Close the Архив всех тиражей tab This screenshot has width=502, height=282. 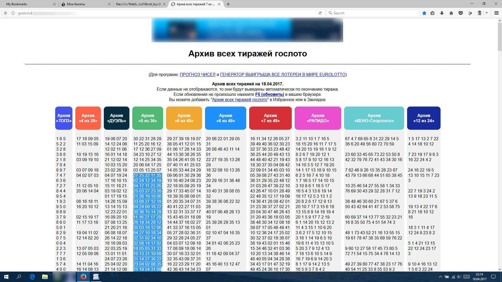pyautogui.click(x=219, y=4)
